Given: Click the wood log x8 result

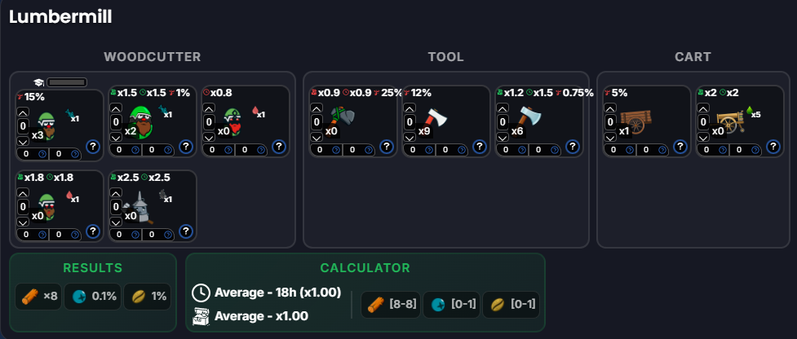Looking at the screenshot, I should pos(38,297).
